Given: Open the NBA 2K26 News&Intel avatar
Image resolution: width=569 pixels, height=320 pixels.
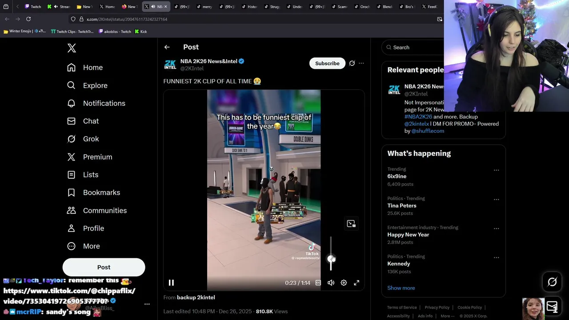Looking at the screenshot, I should pos(170,64).
